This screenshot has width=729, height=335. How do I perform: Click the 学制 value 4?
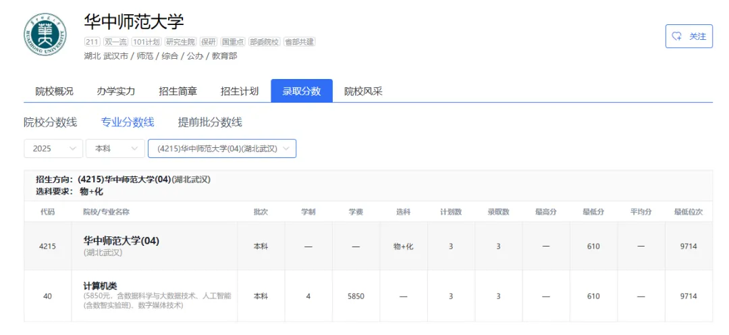tap(308, 296)
